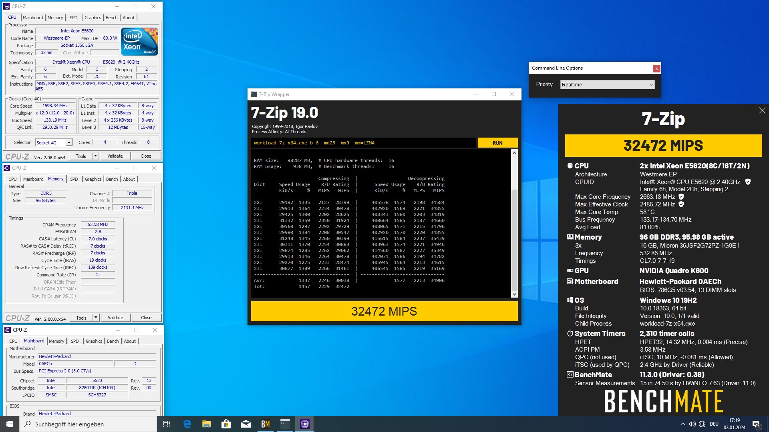
Task: Open the Priority dropdown set to Realtime
Action: click(607, 84)
